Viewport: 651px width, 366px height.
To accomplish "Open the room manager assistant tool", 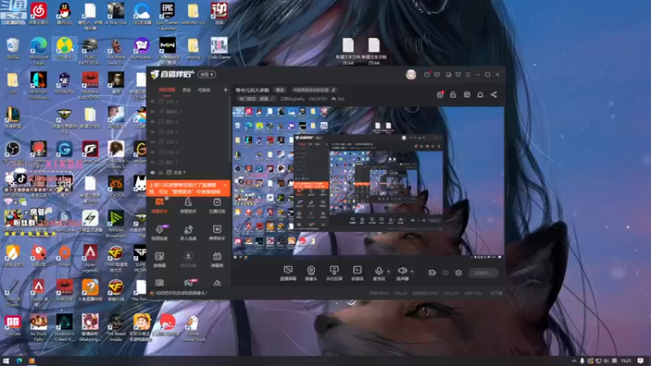I will [188, 206].
